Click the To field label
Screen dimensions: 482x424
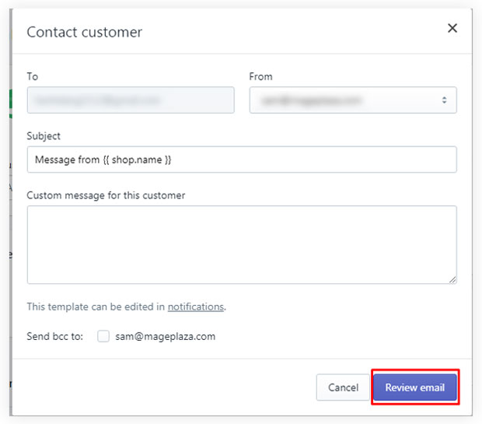point(33,76)
